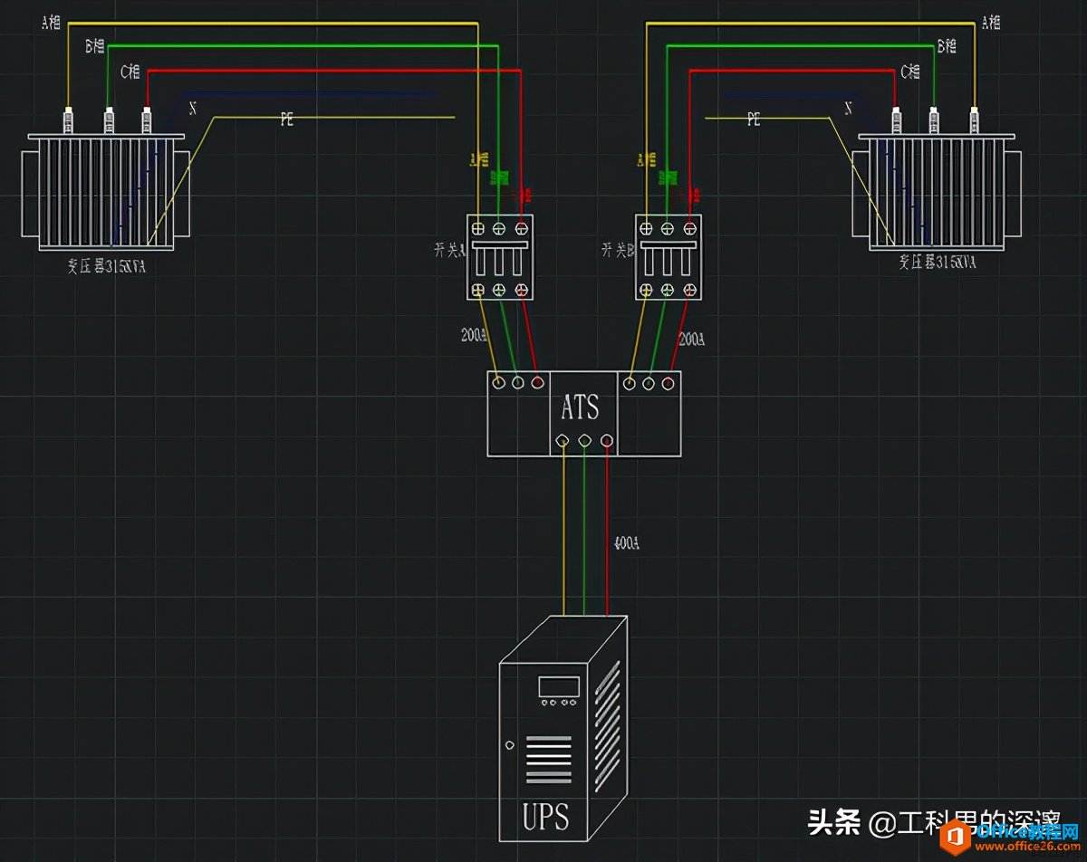Click switch A bottom red phase terminal
Image resolution: width=1087 pixels, height=862 pixels.
521,290
